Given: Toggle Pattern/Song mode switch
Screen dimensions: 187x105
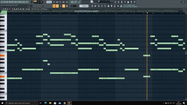Looking at the screenshot, I should (x=35, y=2).
